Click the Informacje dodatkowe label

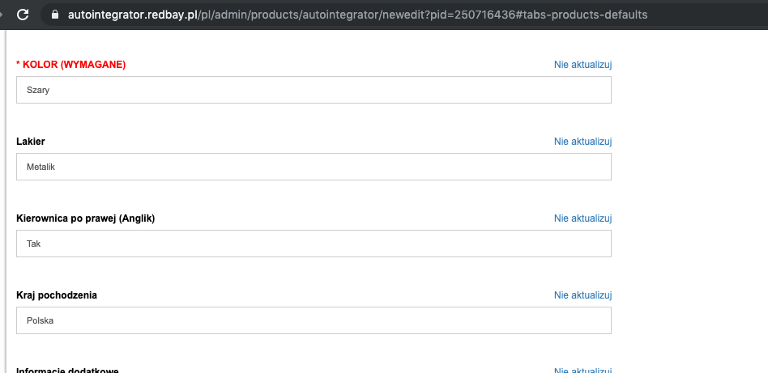[67, 370]
